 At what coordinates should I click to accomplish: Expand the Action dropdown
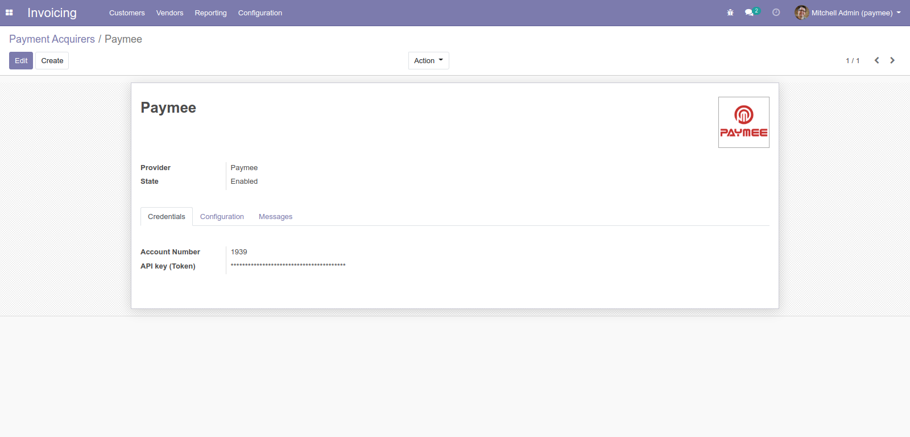(x=429, y=60)
